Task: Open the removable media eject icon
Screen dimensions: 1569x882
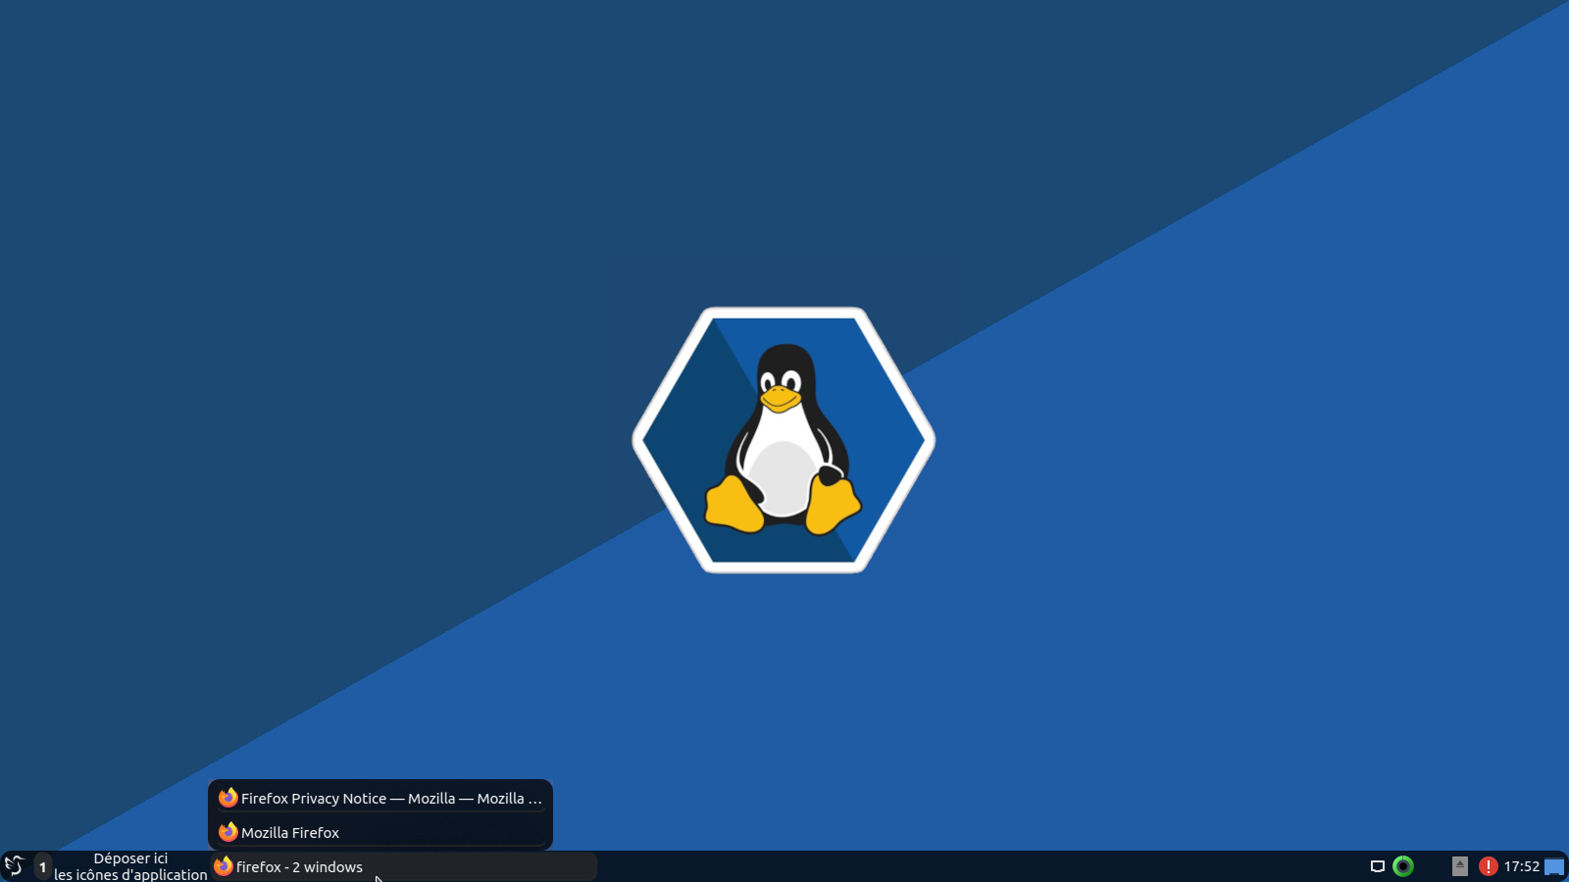Action: tap(1460, 866)
